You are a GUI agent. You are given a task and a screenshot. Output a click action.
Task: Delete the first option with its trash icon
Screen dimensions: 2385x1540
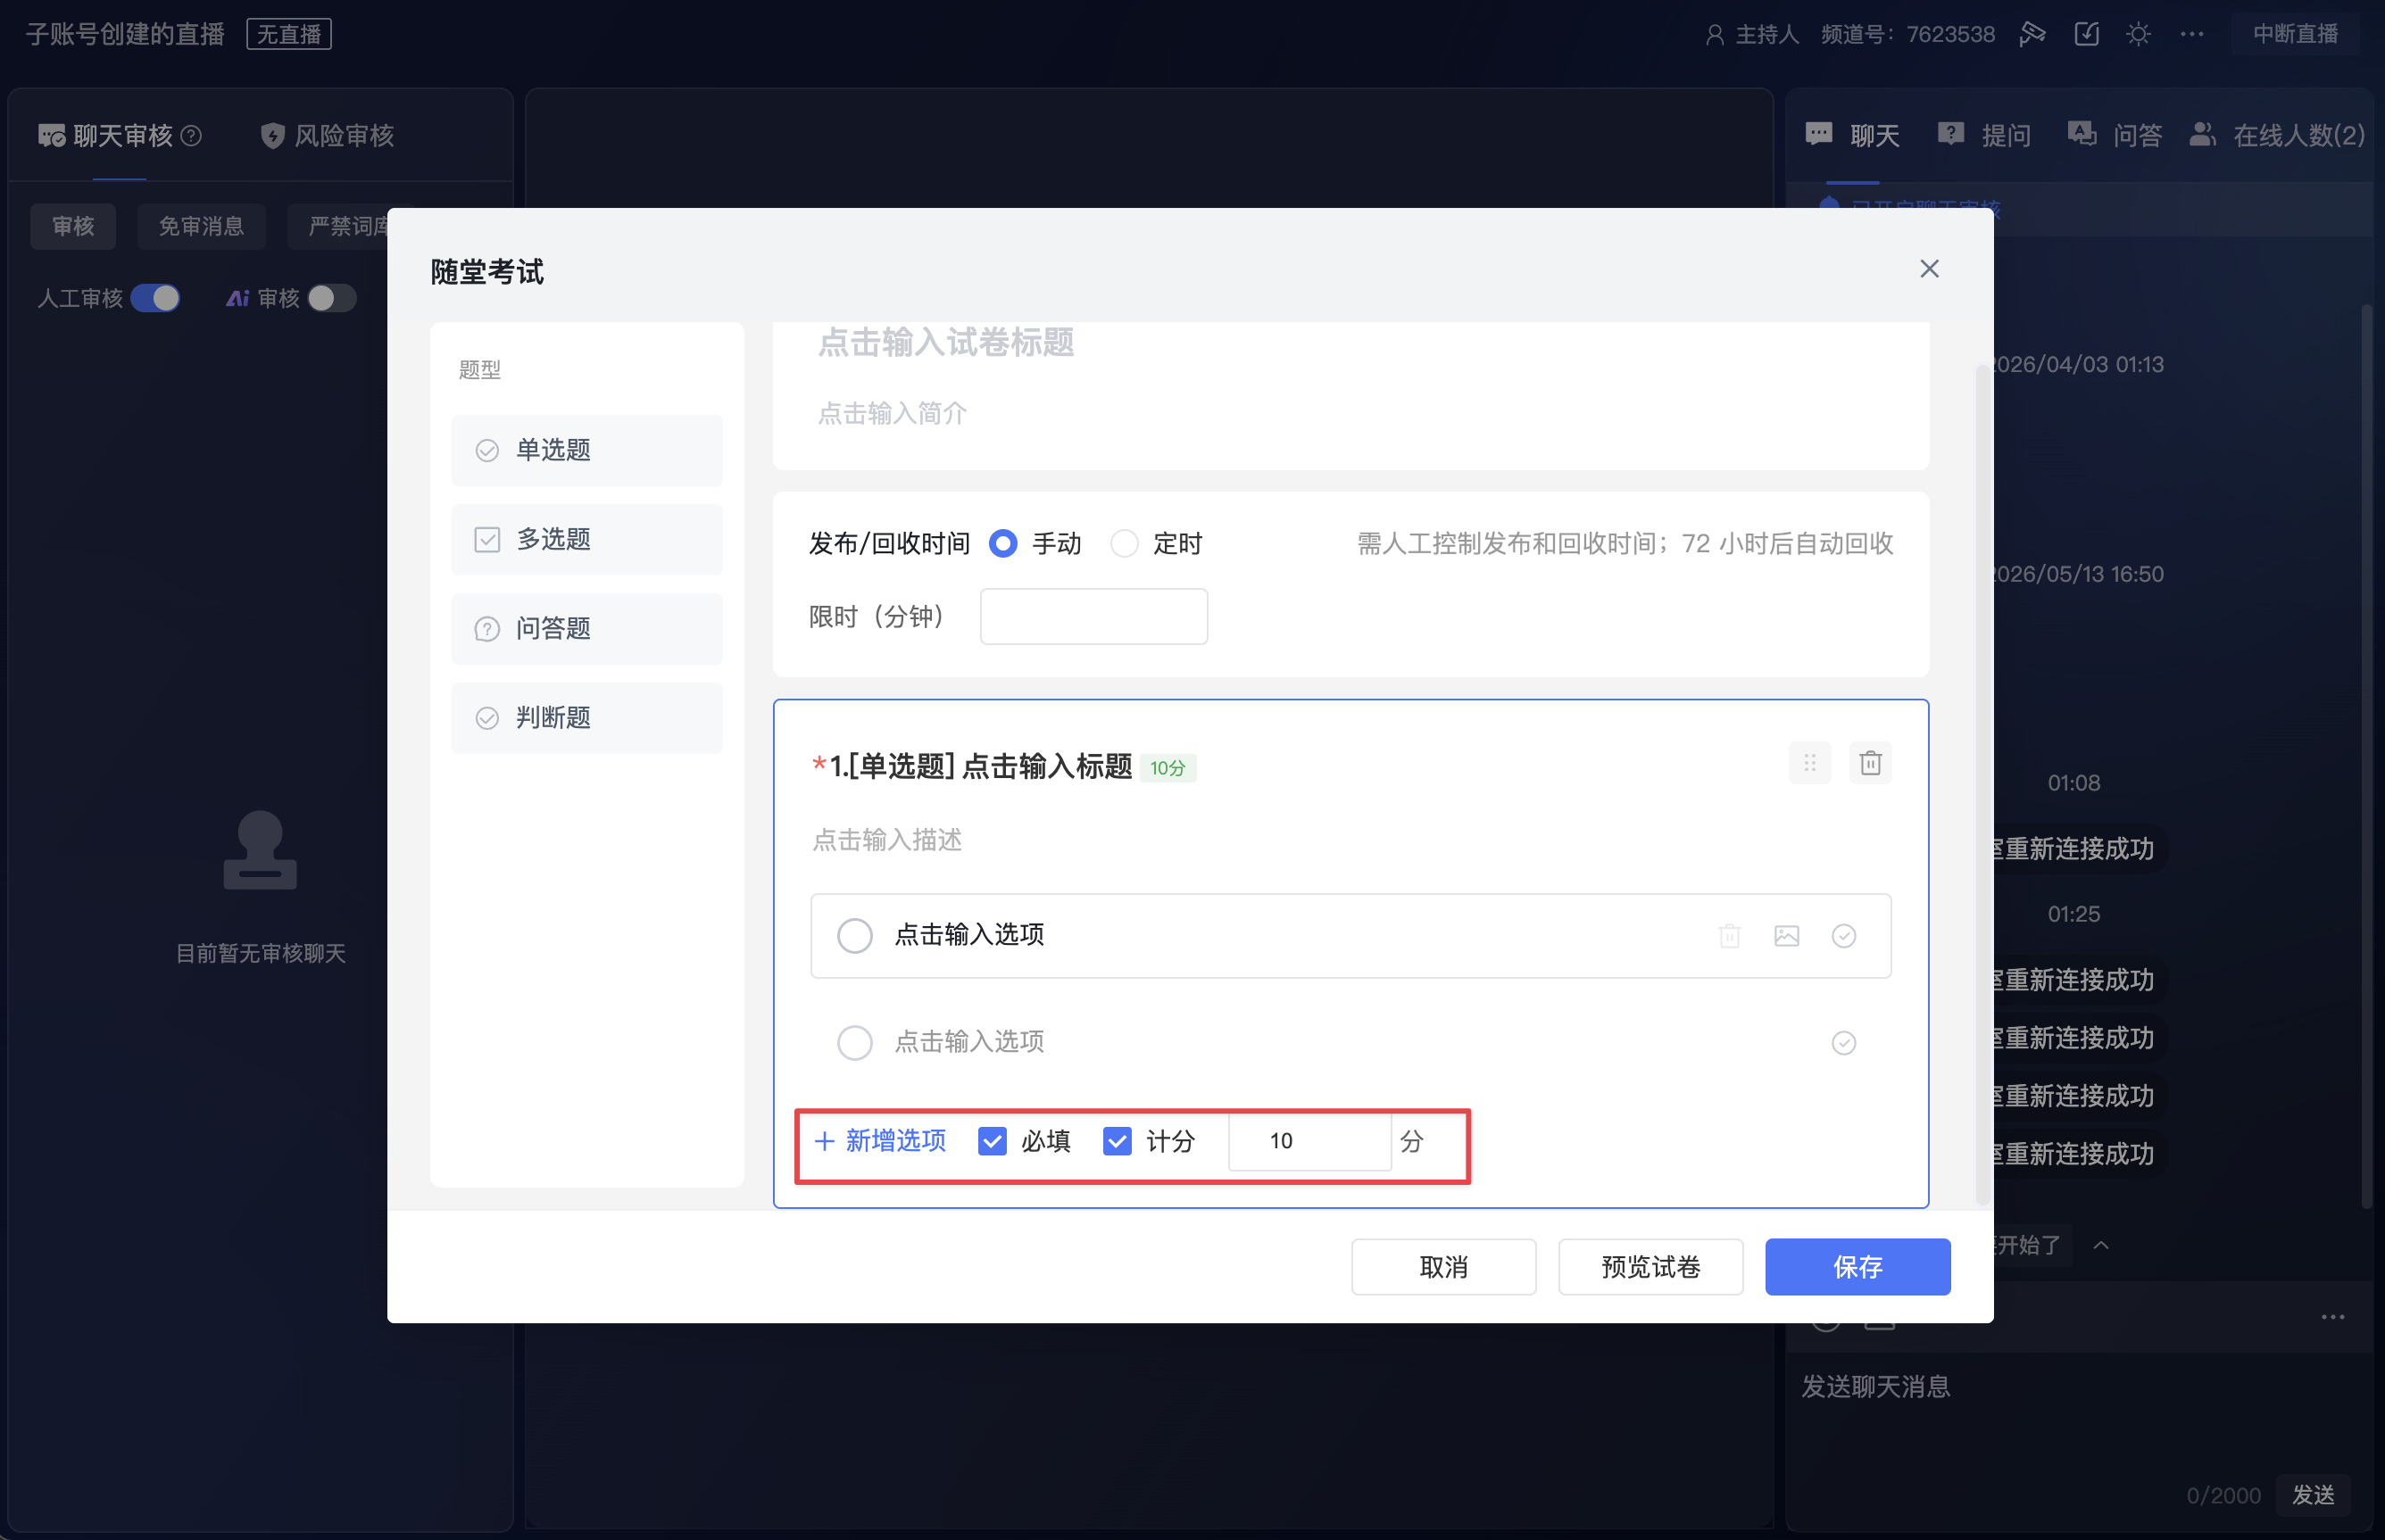(1730, 936)
